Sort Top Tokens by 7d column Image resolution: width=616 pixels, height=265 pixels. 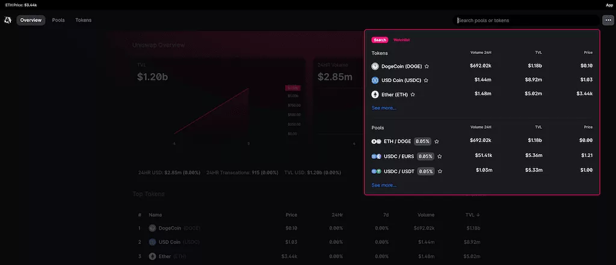coord(386,215)
